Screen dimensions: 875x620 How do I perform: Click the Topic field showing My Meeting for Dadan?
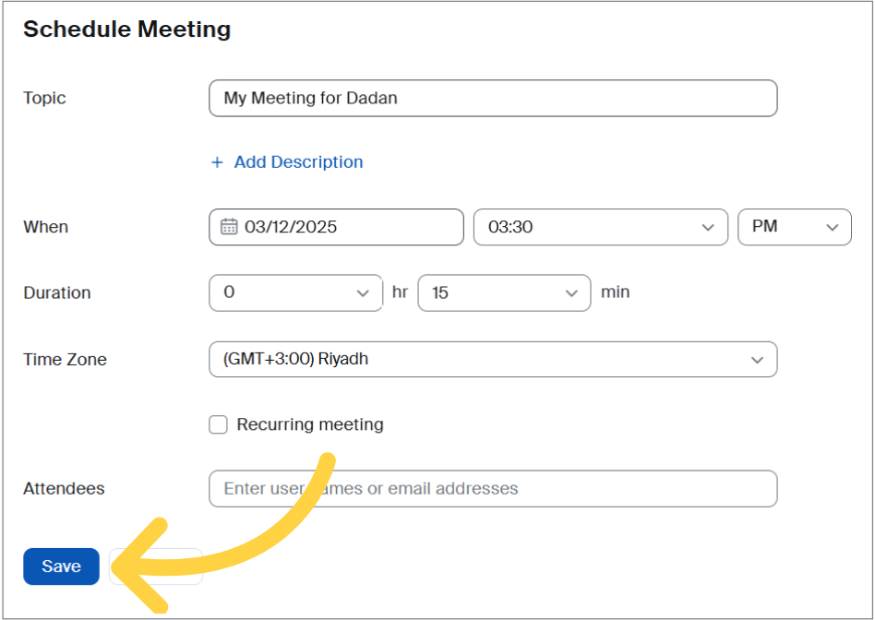click(492, 98)
